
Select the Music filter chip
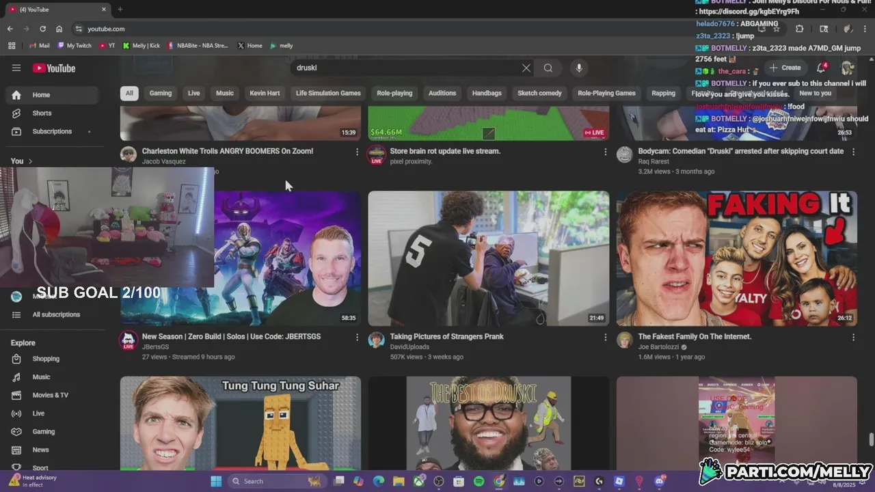point(225,93)
